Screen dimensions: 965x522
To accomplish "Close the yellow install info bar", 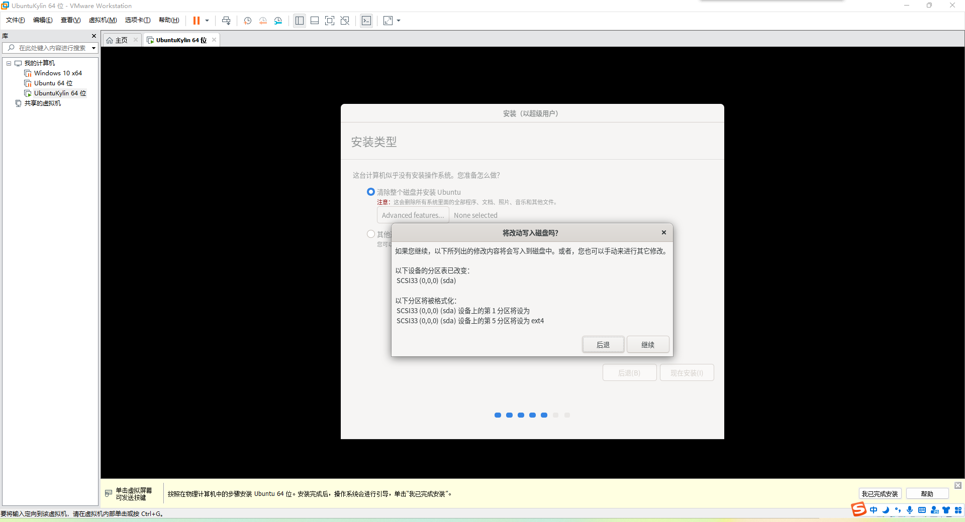I will (958, 485).
